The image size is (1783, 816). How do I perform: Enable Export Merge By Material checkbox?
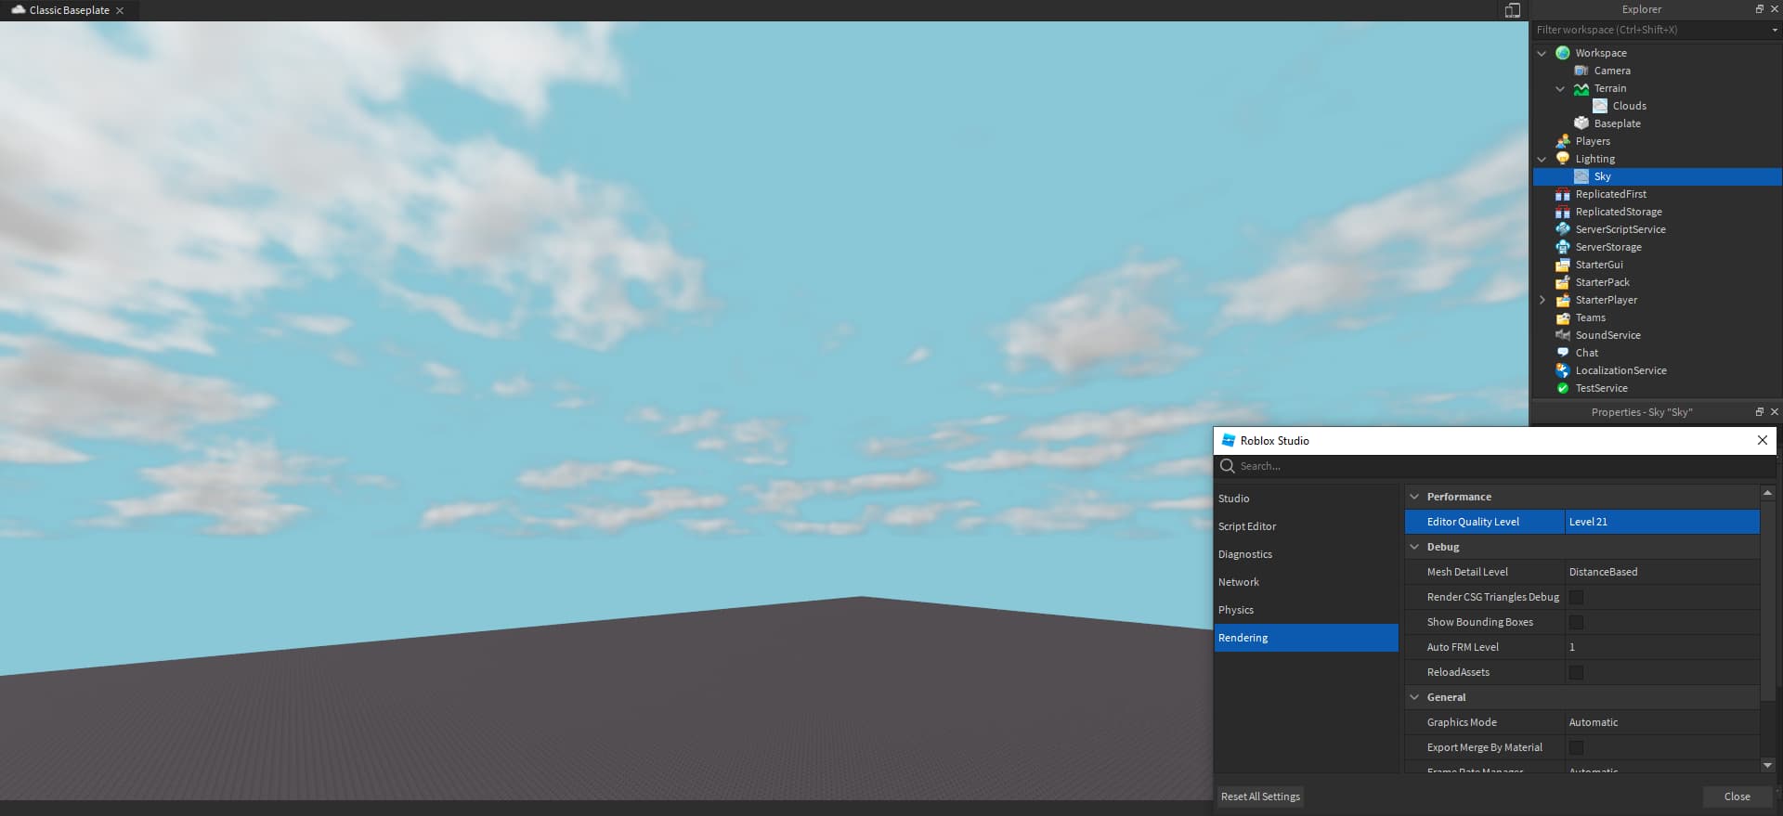[x=1576, y=747]
